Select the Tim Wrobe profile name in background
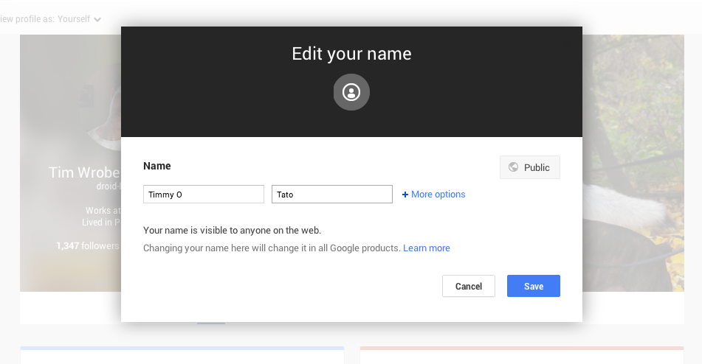Image resolution: width=702 pixels, height=364 pixels. click(x=83, y=172)
